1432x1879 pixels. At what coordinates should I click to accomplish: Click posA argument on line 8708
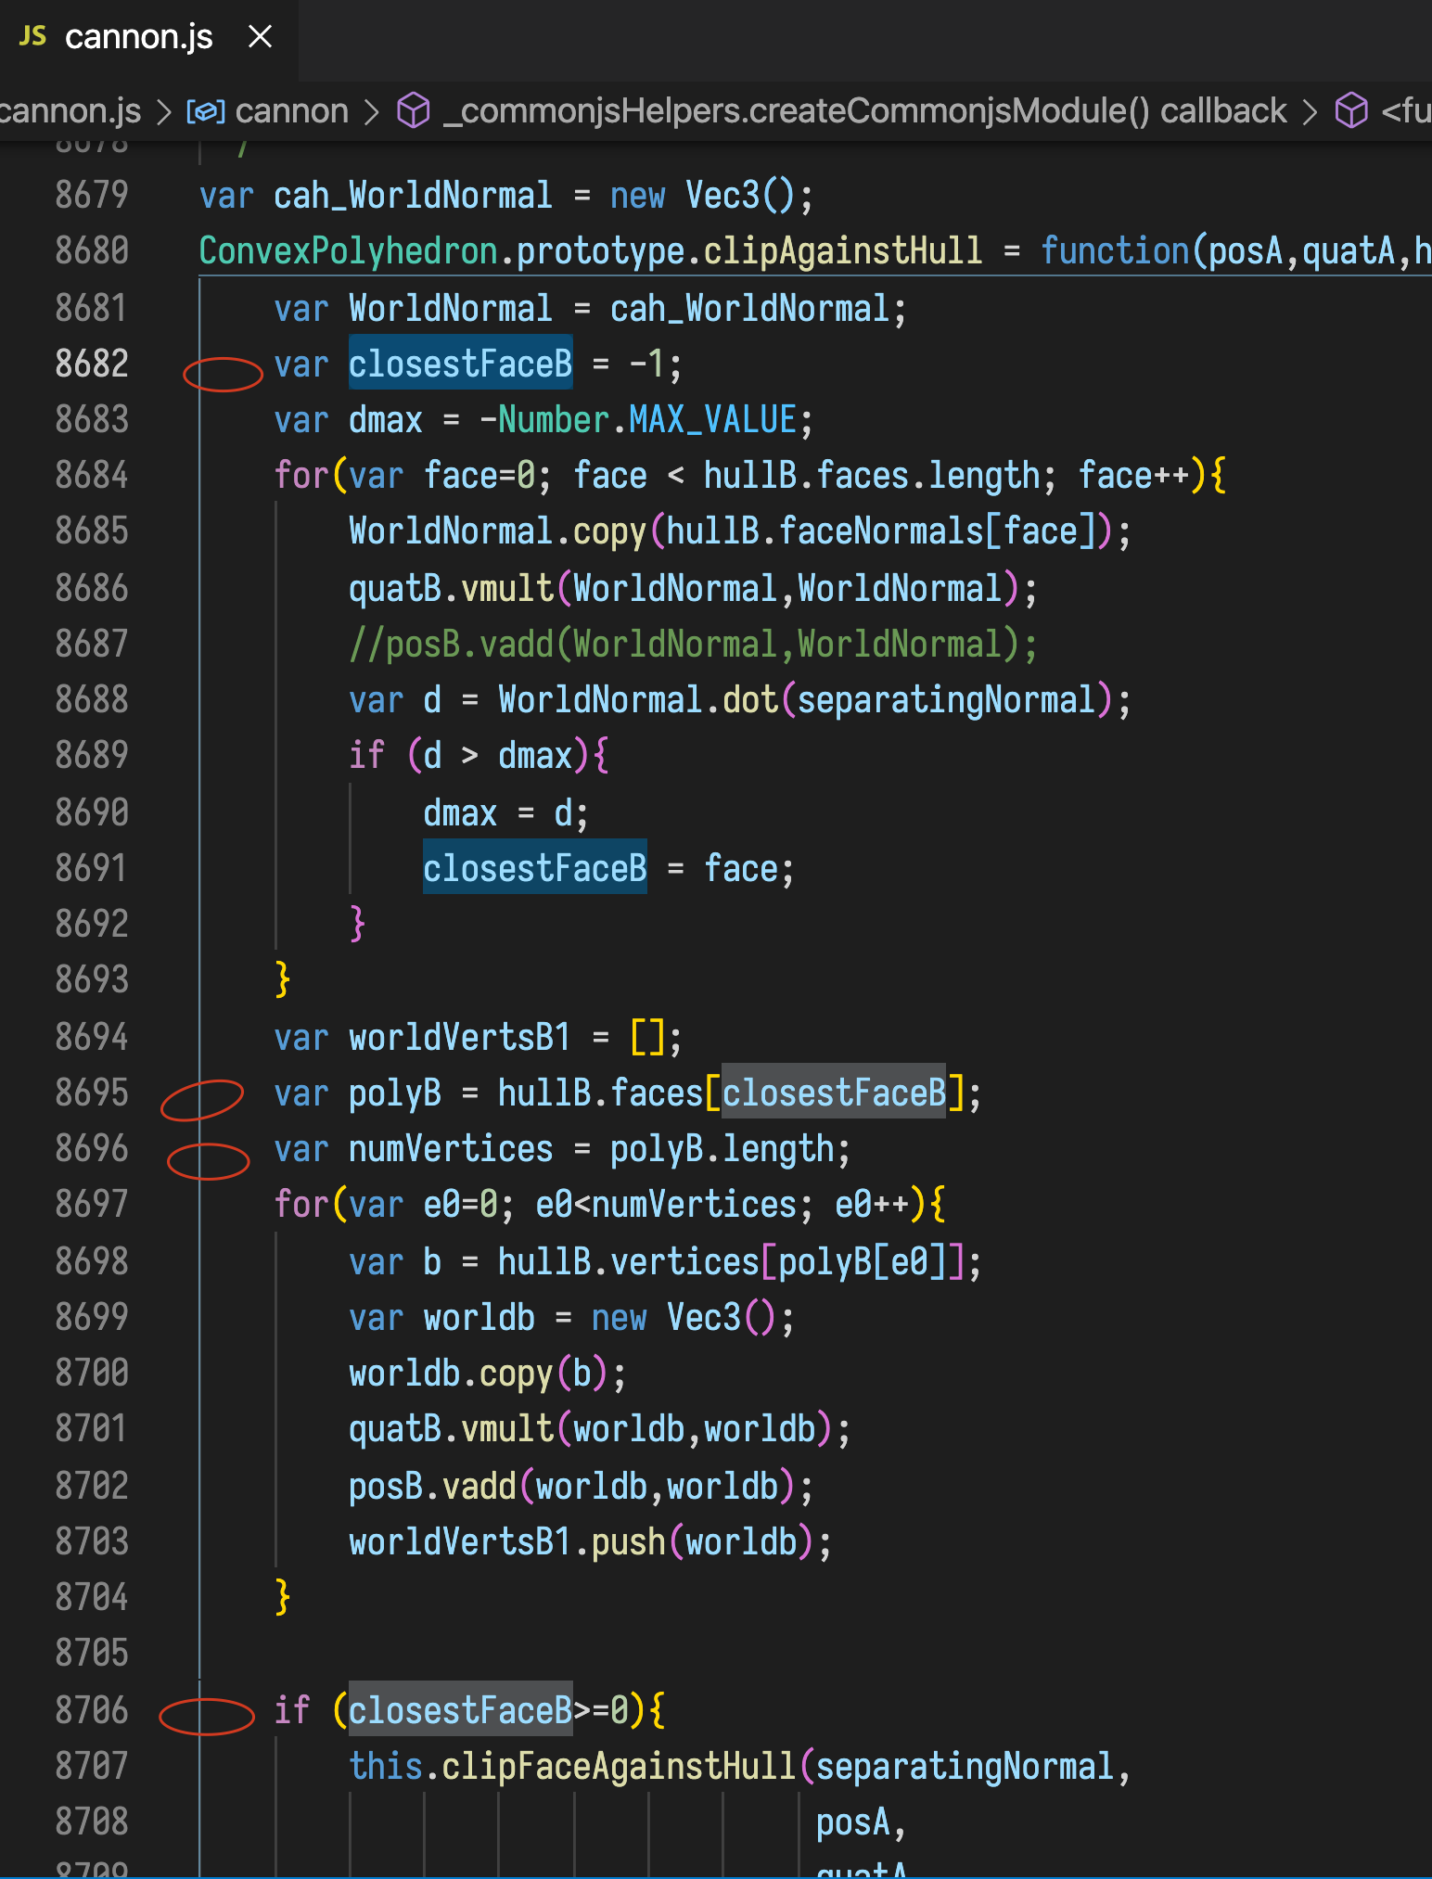pyautogui.click(x=852, y=1822)
